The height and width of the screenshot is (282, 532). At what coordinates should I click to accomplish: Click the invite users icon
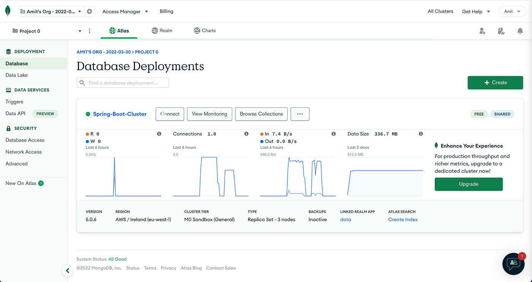pyautogui.click(x=482, y=31)
